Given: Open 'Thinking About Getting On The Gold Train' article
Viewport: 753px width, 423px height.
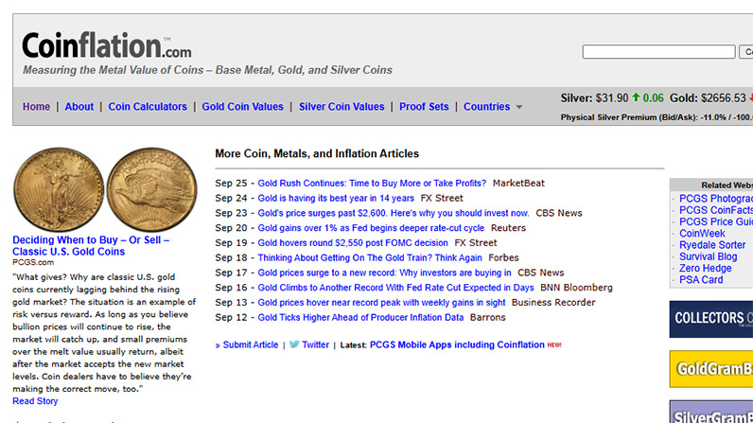Looking at the screenshot, I should point(370,257).
